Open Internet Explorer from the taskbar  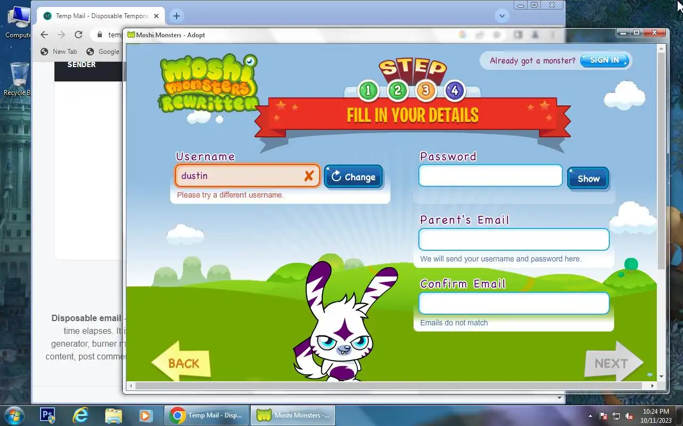click(x=81, y=415)
